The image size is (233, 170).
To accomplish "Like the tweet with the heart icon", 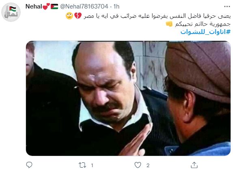I will tap(138, 165).
